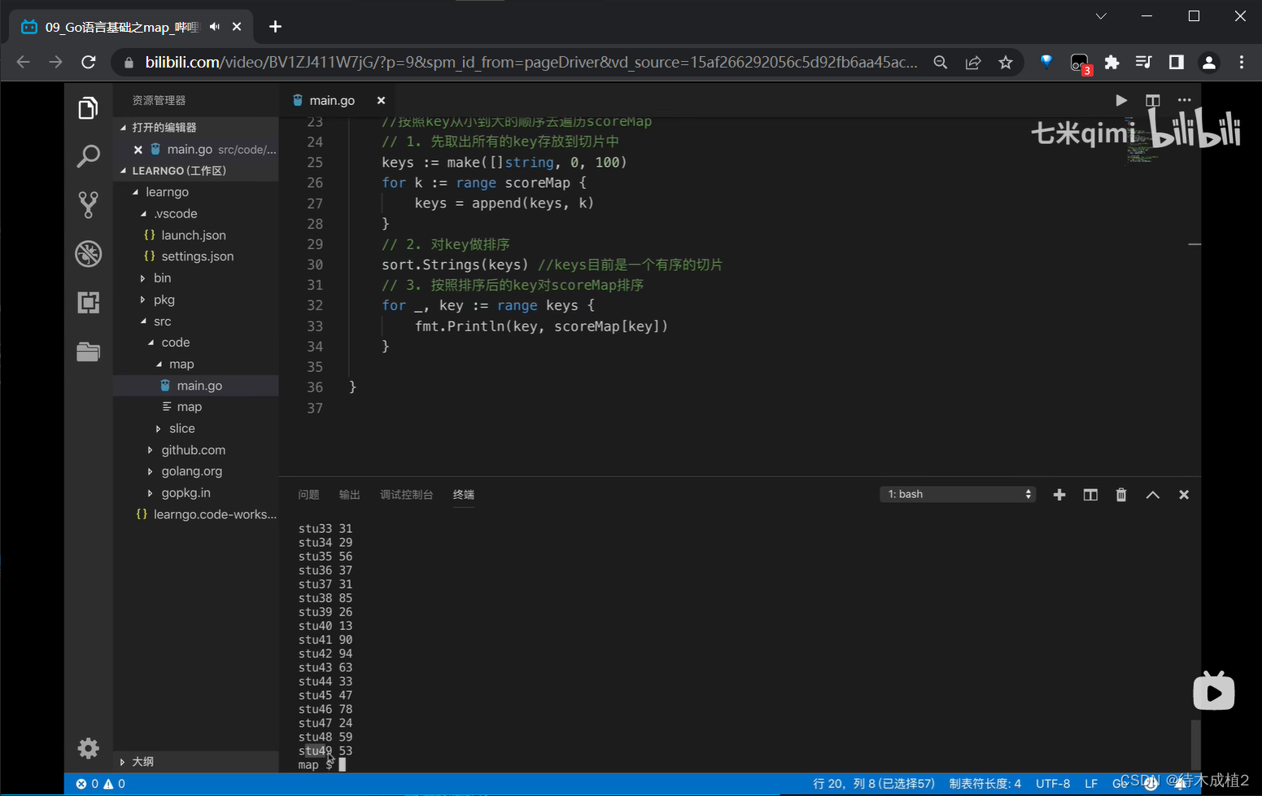Open the Source Control view icon
The width and height of the screenshot is (1262, 796).
(88, 204)
